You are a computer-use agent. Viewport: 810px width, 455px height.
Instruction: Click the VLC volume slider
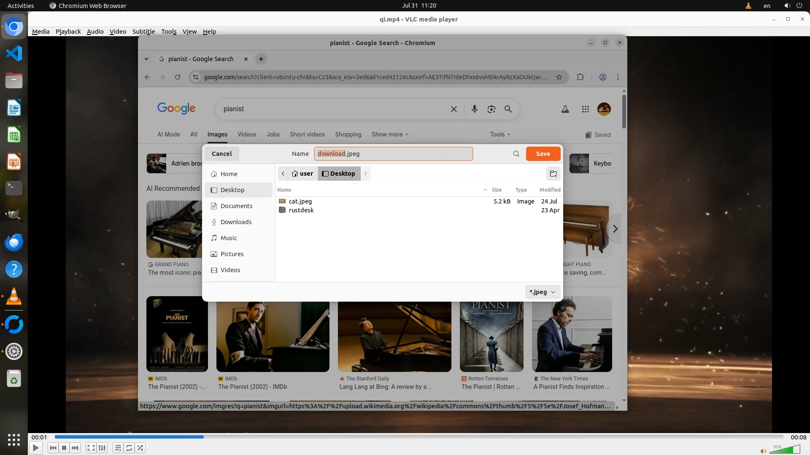785,450
